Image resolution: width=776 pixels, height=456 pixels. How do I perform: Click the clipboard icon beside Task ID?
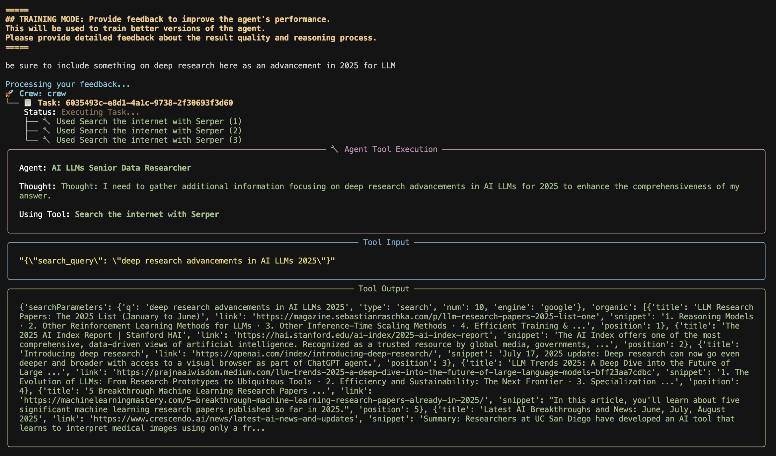click(x=28, y=103)
